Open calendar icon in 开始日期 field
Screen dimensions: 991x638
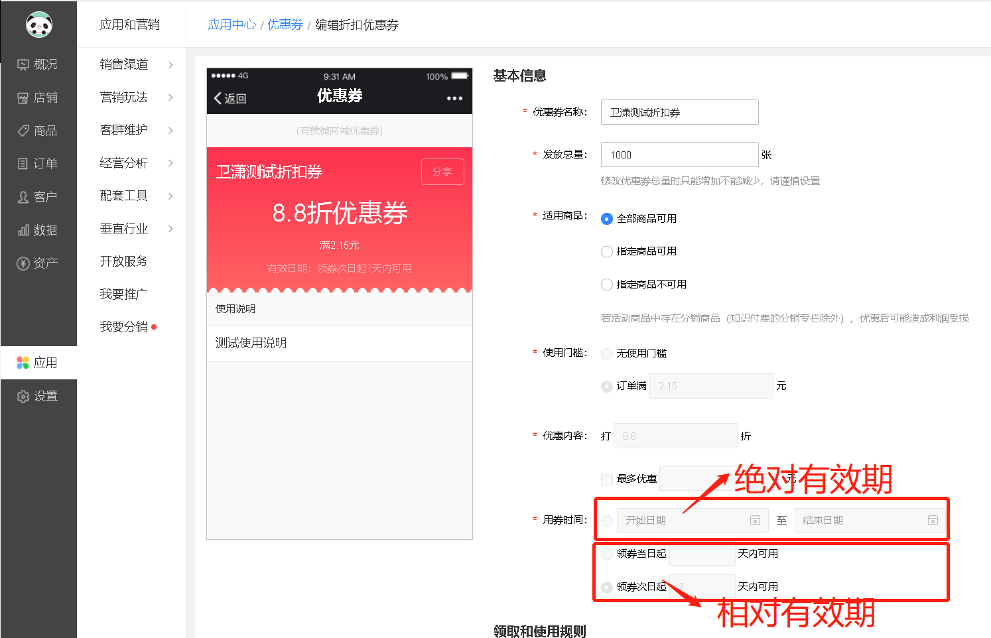pyautogui.click(x=755, y=520)
